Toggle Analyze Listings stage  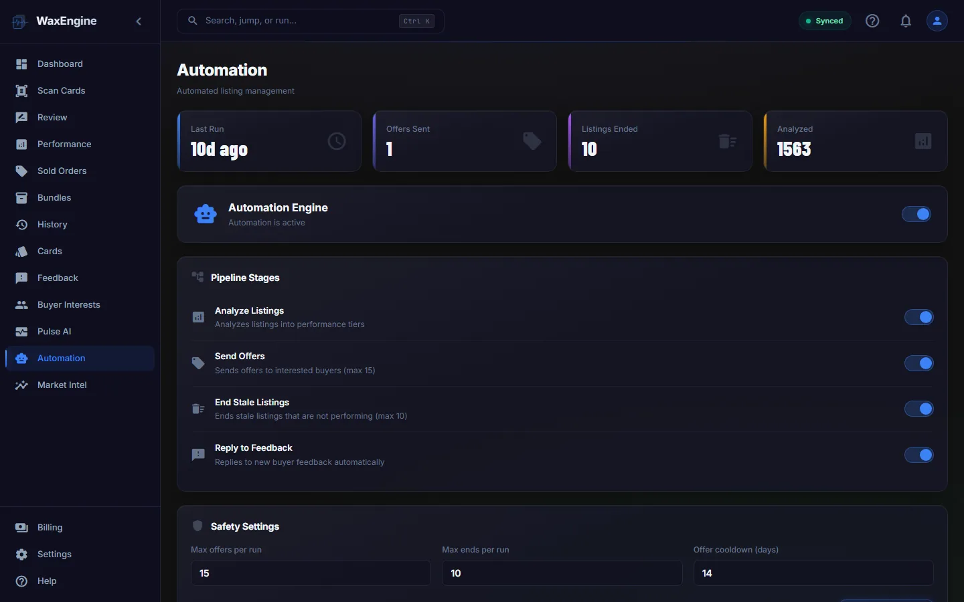(919, 317)
